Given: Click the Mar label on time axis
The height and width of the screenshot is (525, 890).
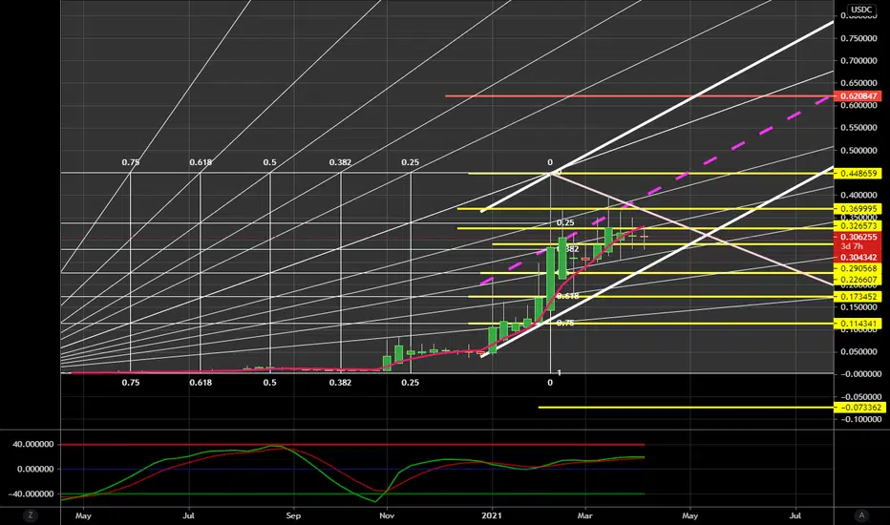Looking at the screenshot, I should [x=584, y=515].
